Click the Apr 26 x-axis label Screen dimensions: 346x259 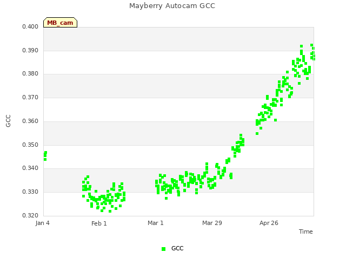click(269, 223)
